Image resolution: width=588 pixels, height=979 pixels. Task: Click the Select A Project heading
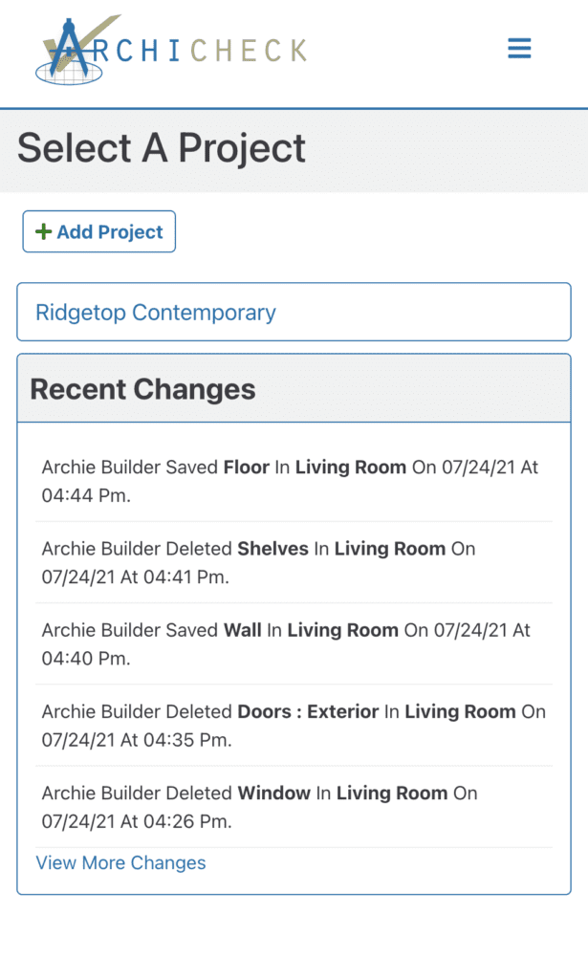162,148
